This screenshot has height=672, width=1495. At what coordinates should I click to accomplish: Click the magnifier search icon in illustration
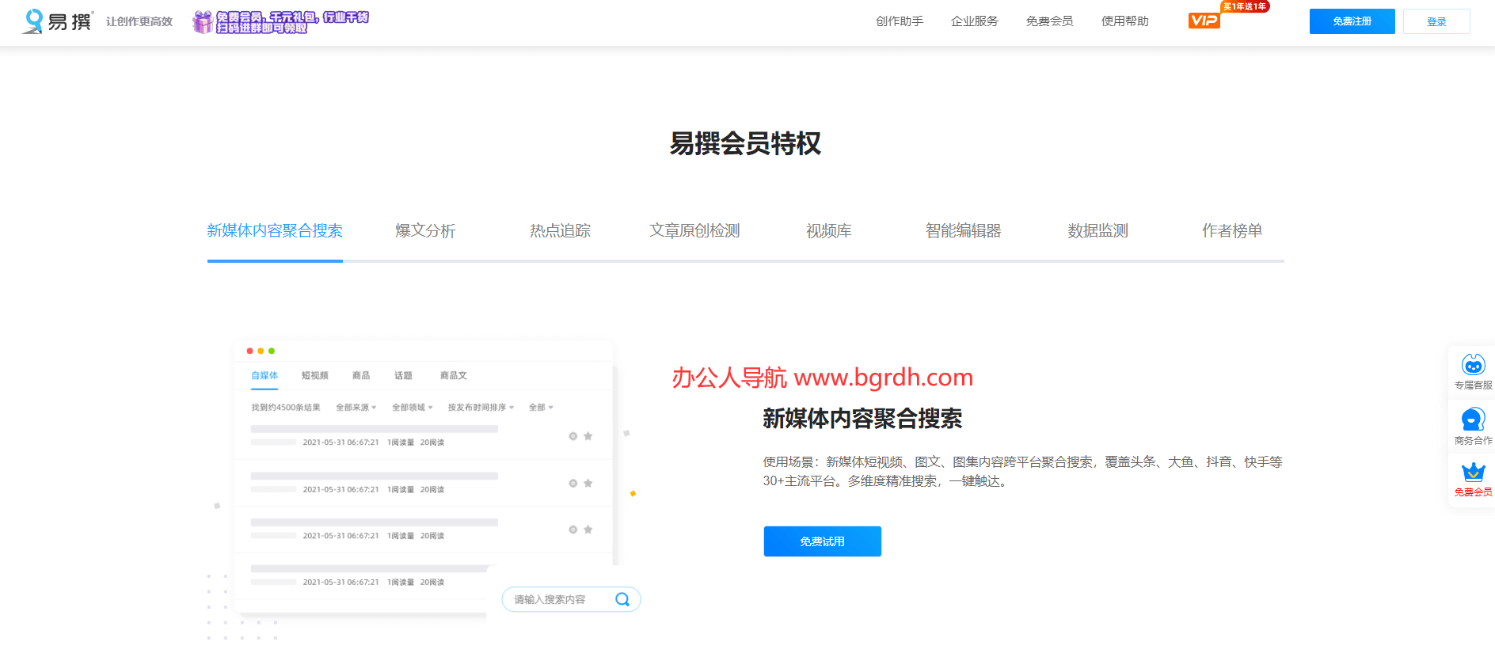coord(622,599)
